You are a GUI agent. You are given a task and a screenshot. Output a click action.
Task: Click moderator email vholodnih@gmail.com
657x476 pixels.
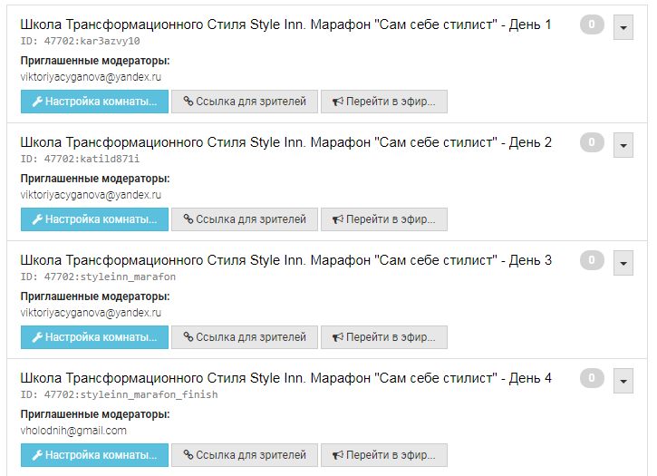(x=73, y=431)
